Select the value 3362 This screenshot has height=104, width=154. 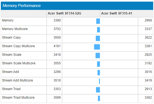tap(148, 98)
